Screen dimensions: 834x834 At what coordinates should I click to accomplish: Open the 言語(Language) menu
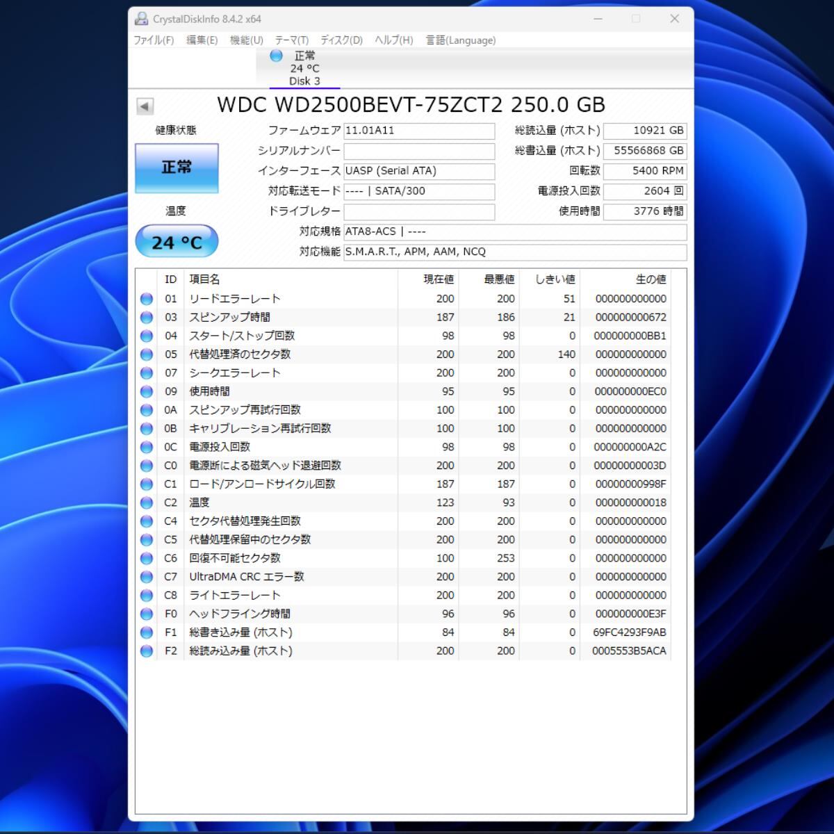point(460,40)
